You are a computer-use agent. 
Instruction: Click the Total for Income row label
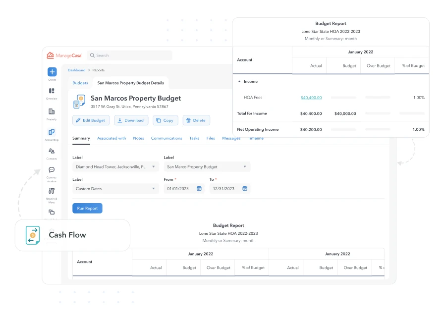[x=252, y=113]
